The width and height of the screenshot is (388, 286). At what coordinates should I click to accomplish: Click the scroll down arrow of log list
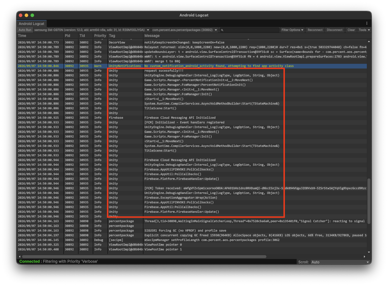pyautogui.click(x=369, y=252)
